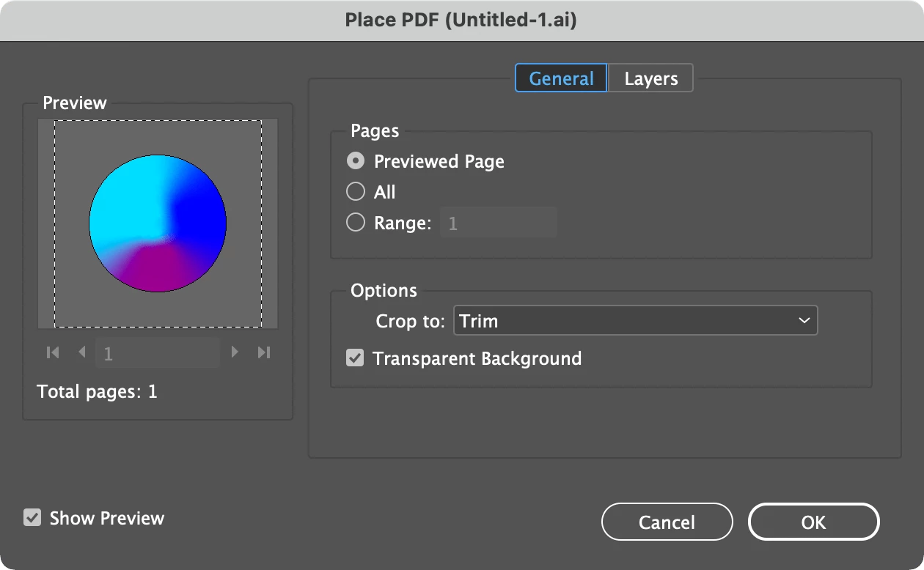Go to previous page in preview
This screenshot has height=570, width=924.
click(82, 352)
